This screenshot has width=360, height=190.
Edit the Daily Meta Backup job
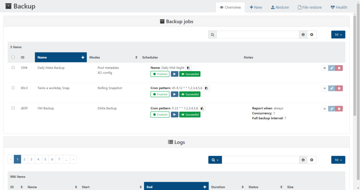[332, 68]
